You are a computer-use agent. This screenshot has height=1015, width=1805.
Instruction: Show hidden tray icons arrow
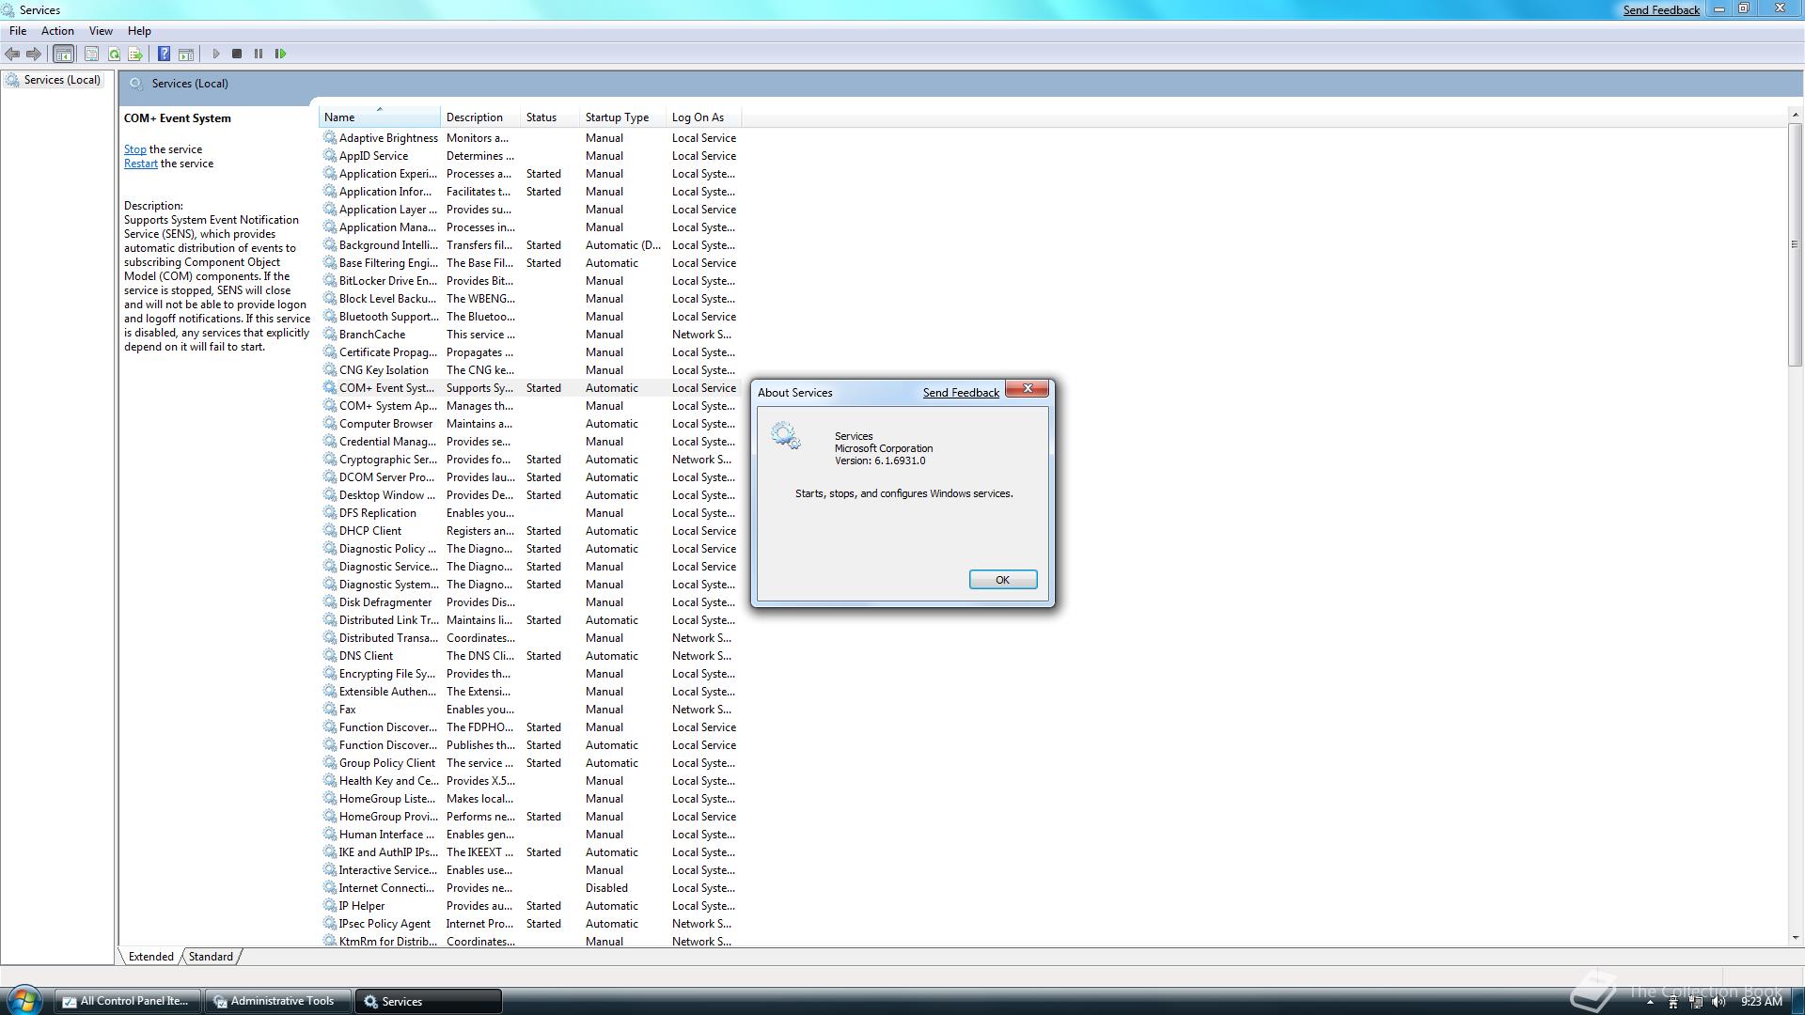click(1650, 1003)
